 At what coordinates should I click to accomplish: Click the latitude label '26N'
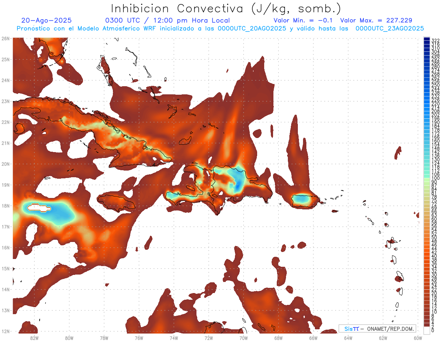(5, 38)
